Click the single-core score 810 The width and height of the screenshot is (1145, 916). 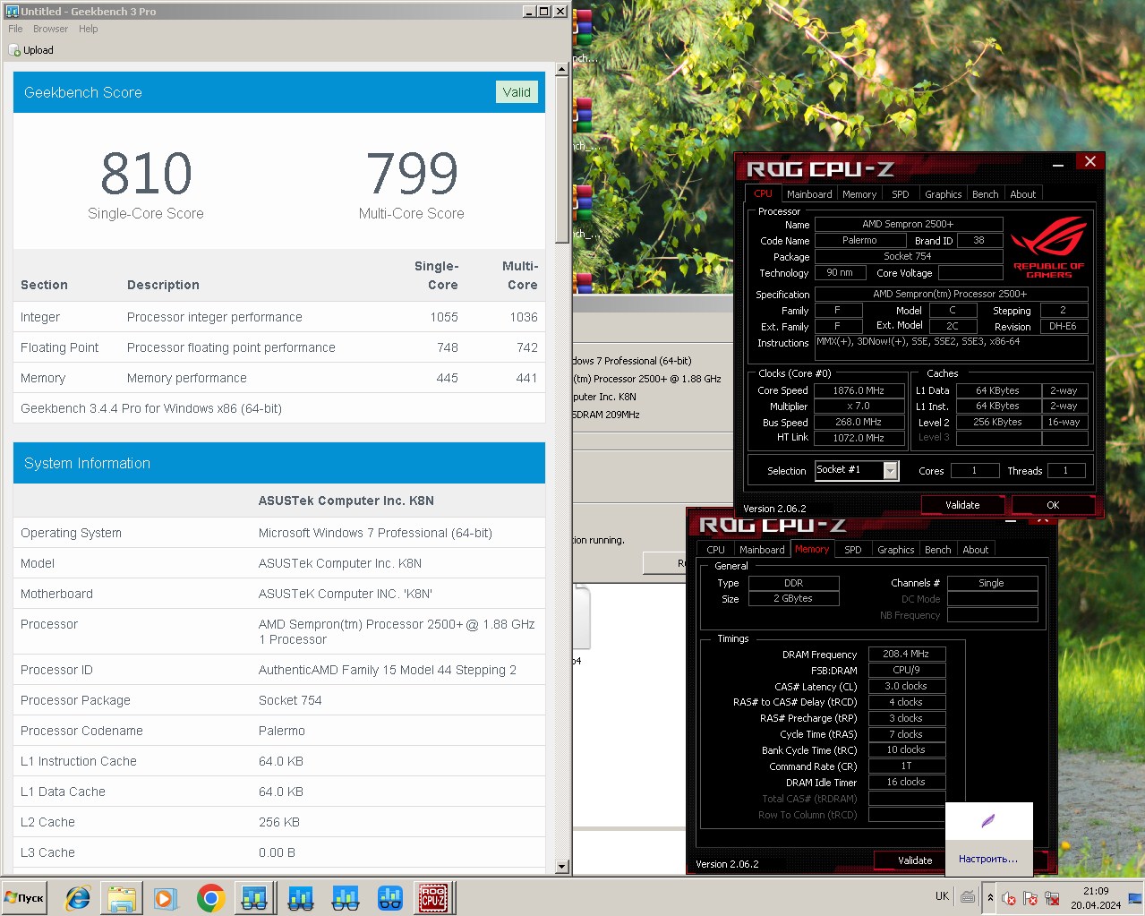coord(146,173)
